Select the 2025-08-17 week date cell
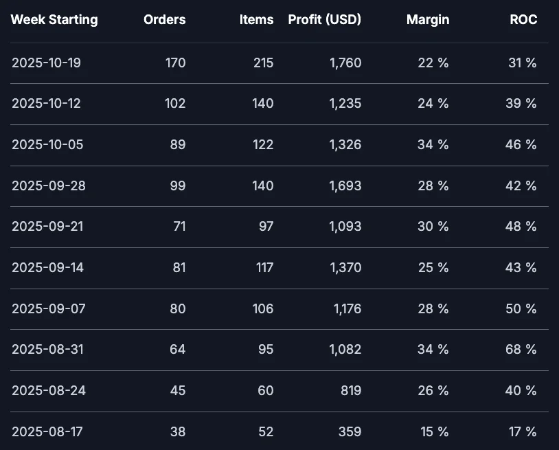Image resolution: width=559 pixels, height=450 pixels. coord(47,432)
